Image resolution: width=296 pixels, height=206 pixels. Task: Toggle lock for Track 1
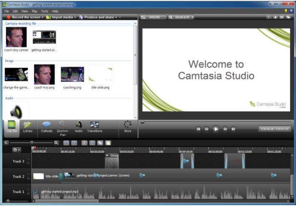[x=28, y=193]
